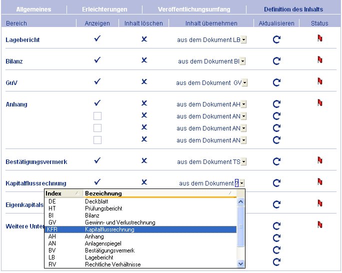
Task: Toggle Anzeigen checkmark for Bilanz
Action: tap(97, 59)
